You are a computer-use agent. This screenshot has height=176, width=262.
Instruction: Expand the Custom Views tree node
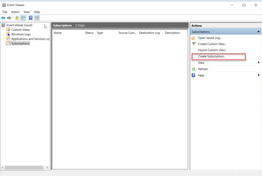[3, 30]
